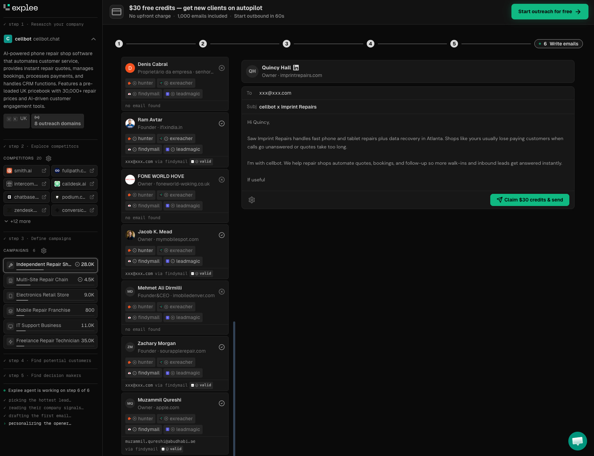
Task: Select Muzammil Qureshi contact name
Action: tap(159, 400)
